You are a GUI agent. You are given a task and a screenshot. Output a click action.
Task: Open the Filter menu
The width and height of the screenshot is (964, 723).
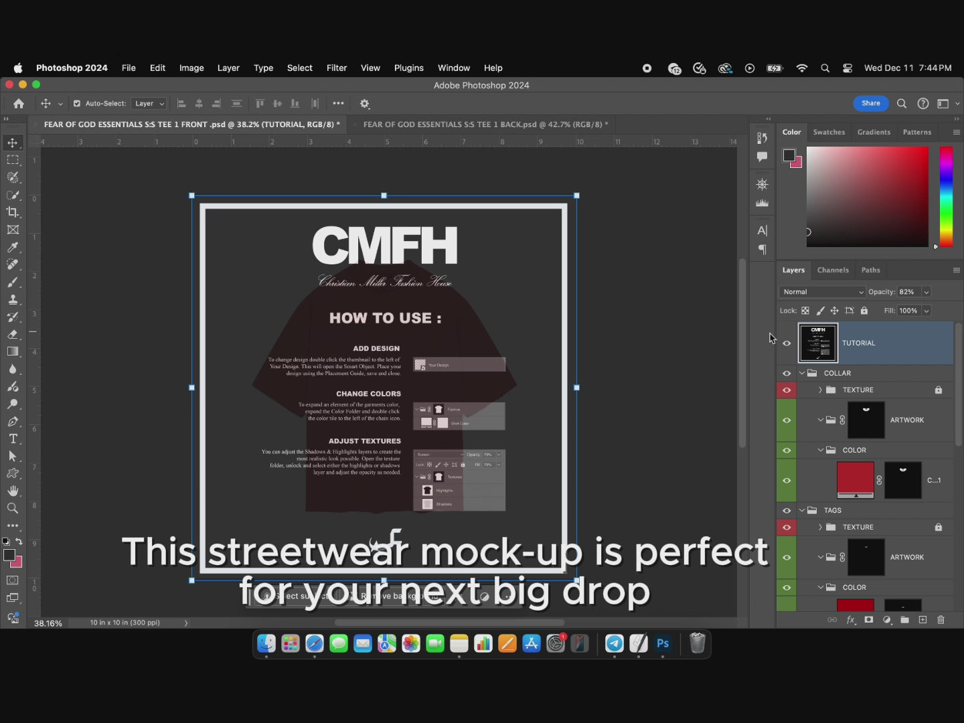click(337, 68)
